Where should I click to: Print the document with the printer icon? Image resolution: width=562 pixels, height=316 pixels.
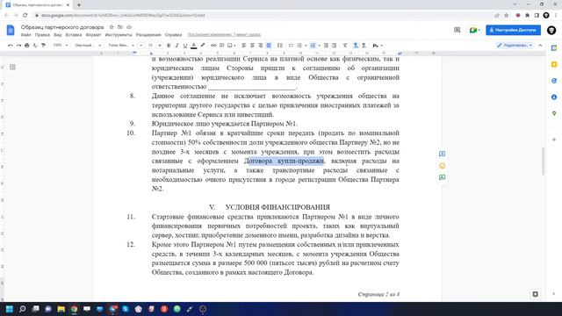(26, 46)
